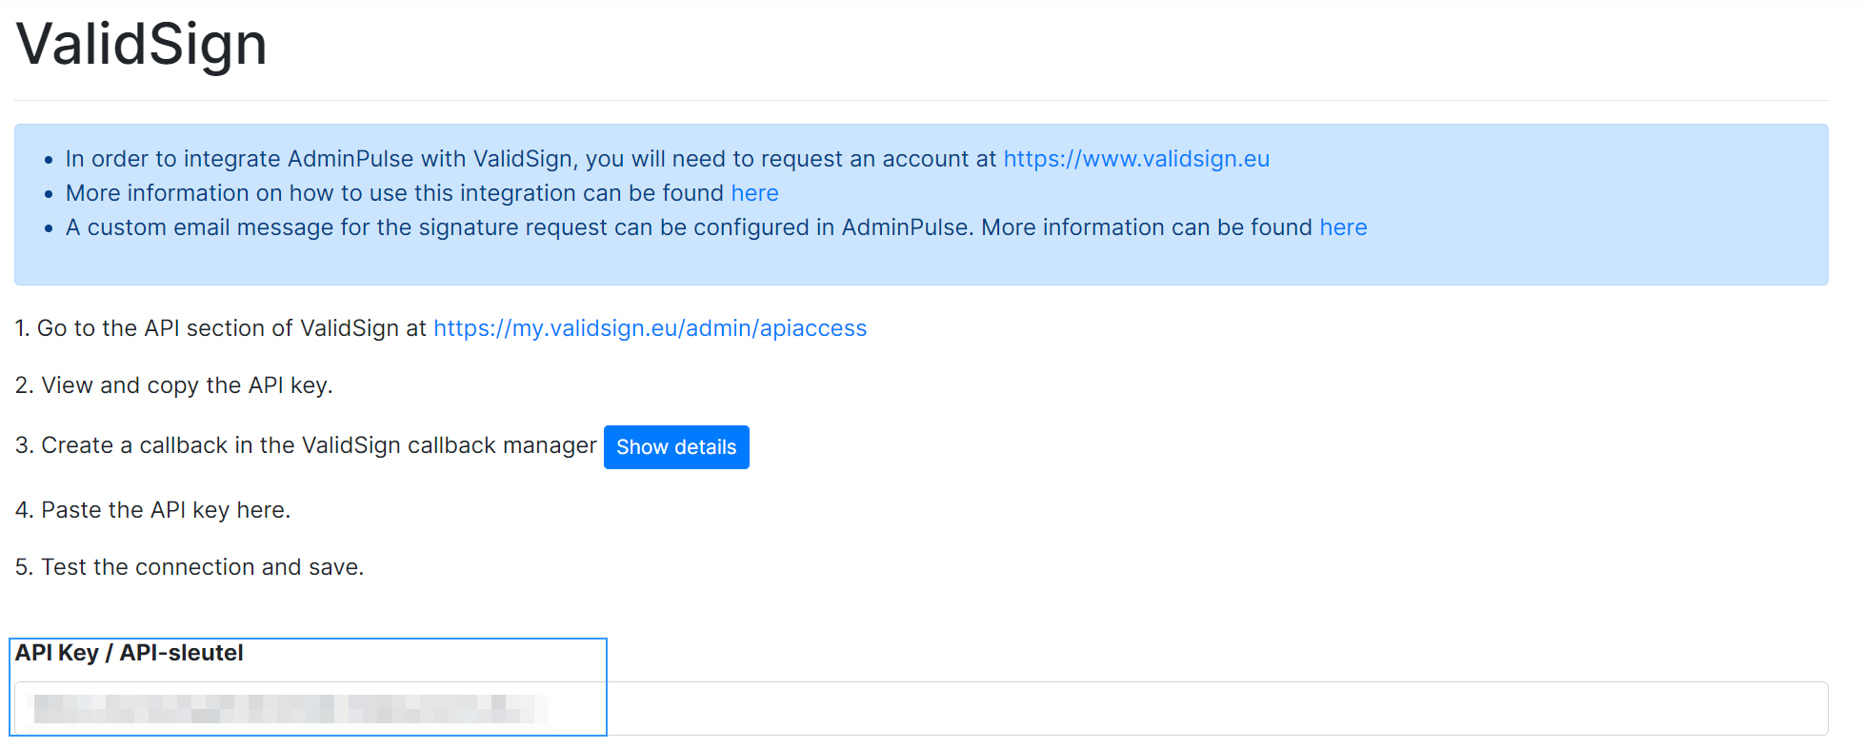Open the https://www.validsign.eu link
Viewport: 1863px width, 748px height.
pyautogui.click(x=1136, y=159)
